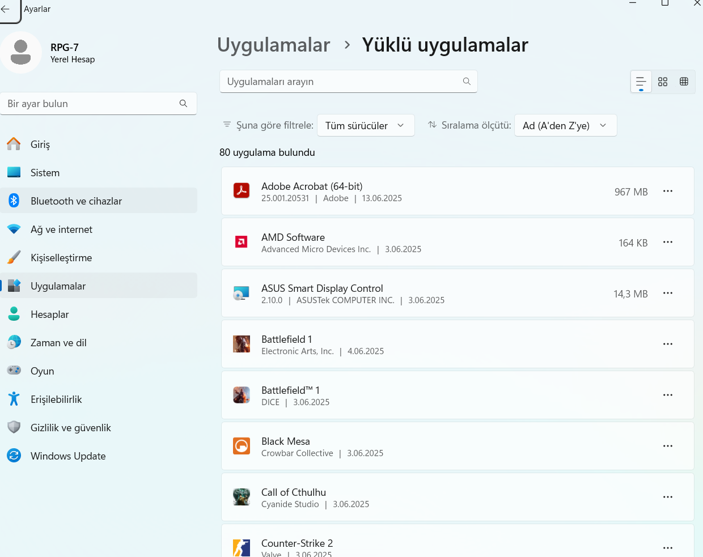The height and width of the screenshot is (557, 703).
Task: Click the Black Mesa app icon
Action: (242, 446)
